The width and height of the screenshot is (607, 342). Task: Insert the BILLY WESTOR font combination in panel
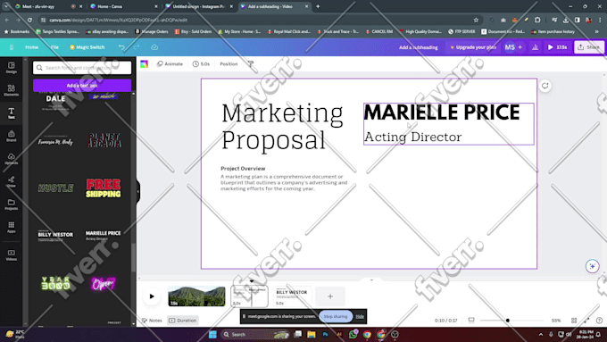point(55,236)
